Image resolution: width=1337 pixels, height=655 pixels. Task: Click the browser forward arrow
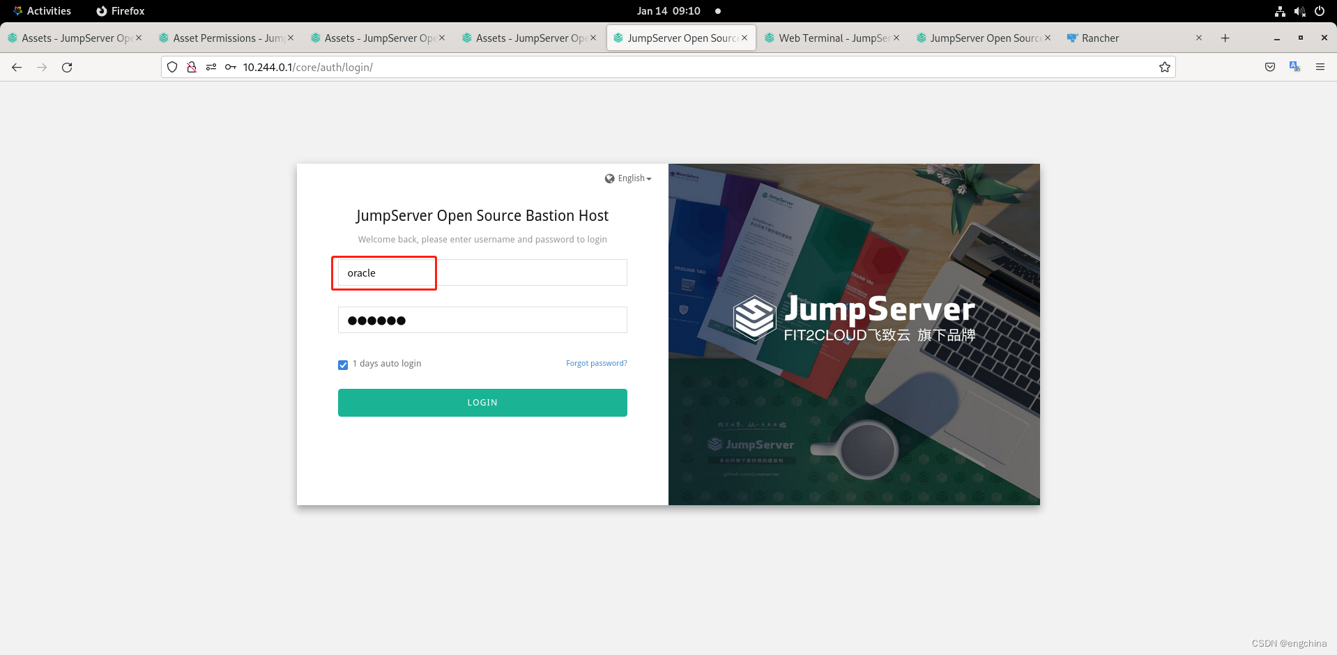click(42, 67)
